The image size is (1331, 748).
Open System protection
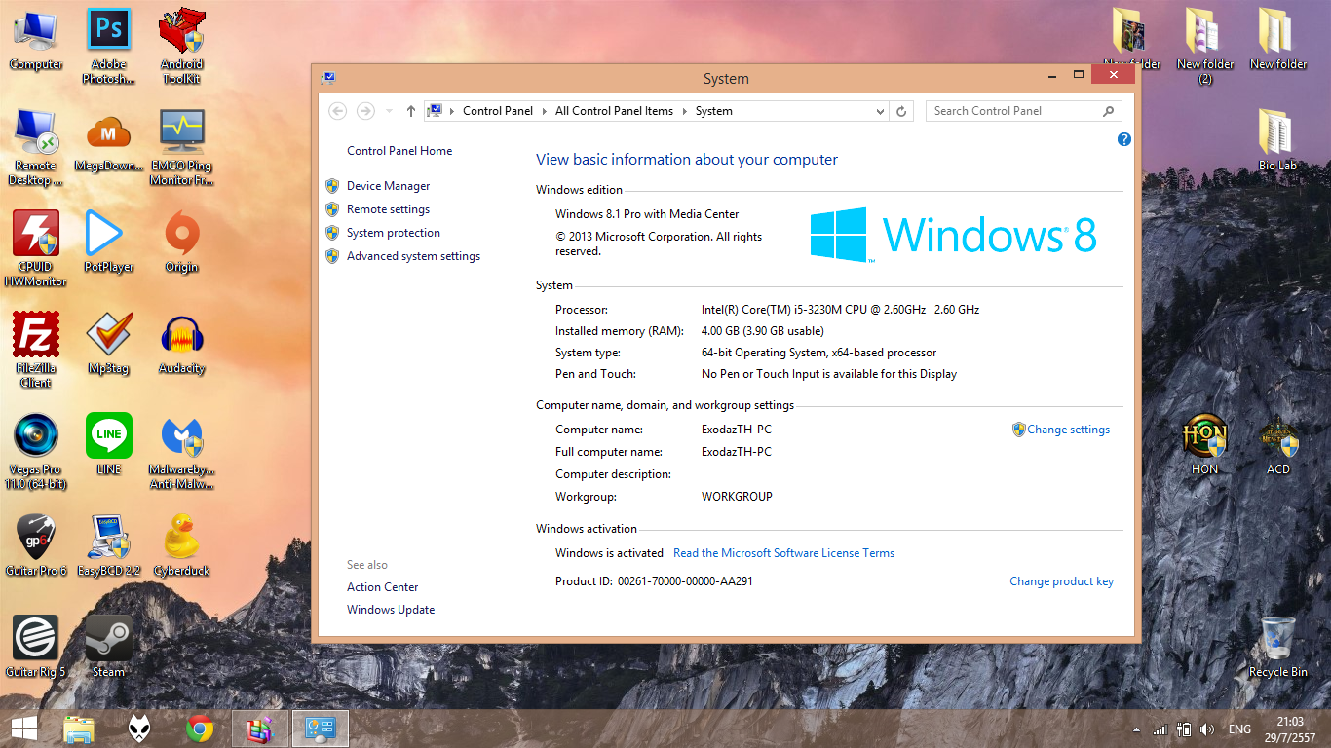[394, 233]
